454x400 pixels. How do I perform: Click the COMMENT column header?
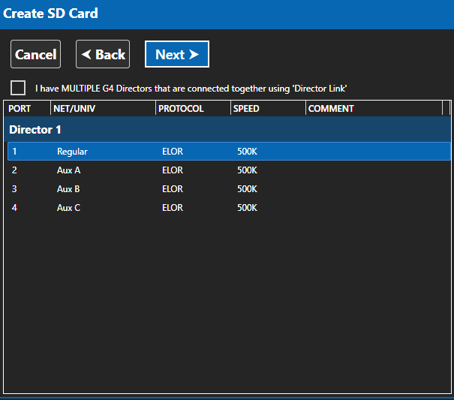tap(374, 109)
